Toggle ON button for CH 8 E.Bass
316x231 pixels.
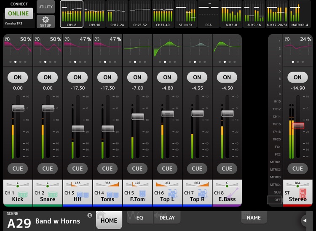[227, 77]
